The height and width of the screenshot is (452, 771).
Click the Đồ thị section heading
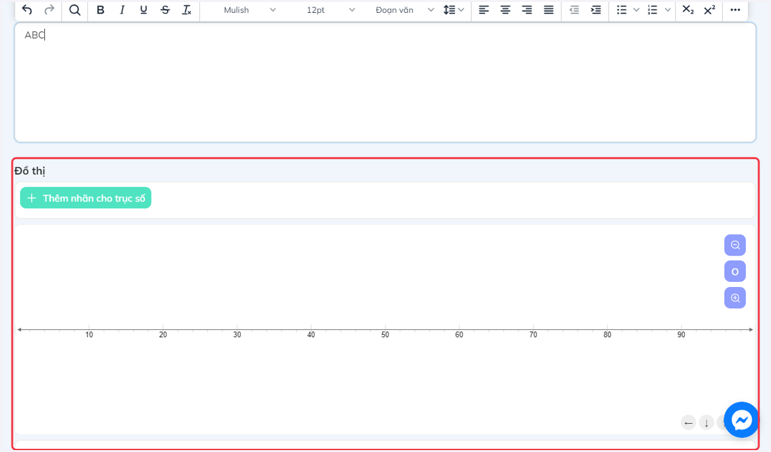coord(30,171)
